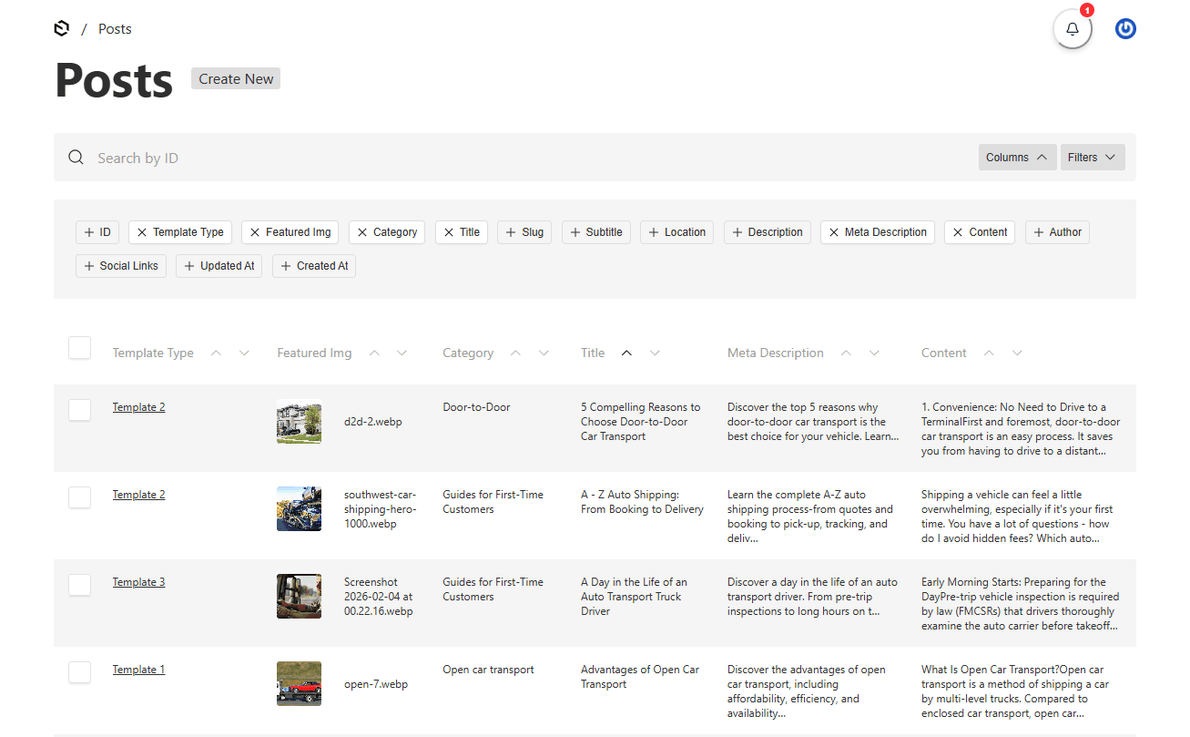Click the home logo icon in breadcrumb
The width and height of the screenshot is (1190, 737).
pos(62,29)
